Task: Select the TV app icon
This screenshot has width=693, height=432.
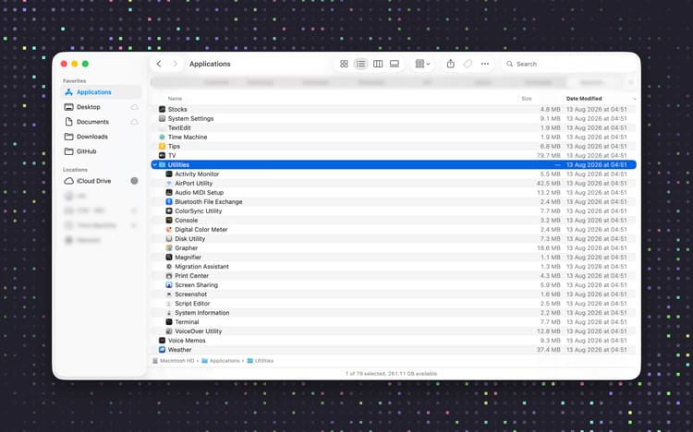Action: 162,155
